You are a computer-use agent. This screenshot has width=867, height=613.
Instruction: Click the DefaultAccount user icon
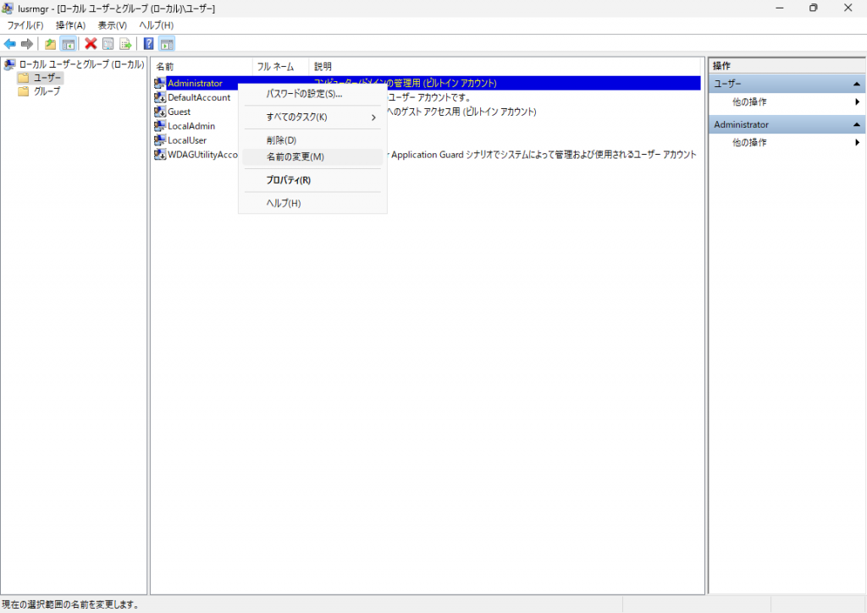(x=160, y=97)
